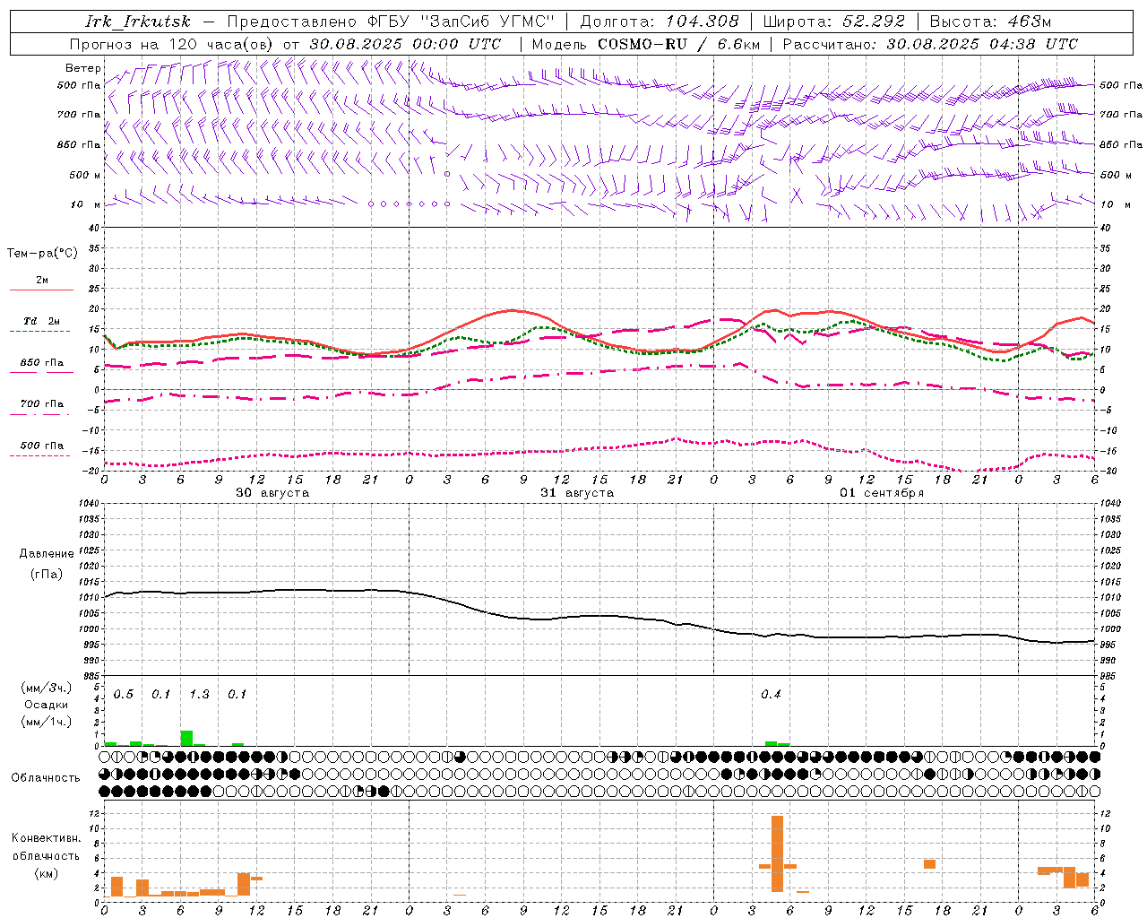The height and width of the screenshot is (918, 1147).
Task: Click the Irk_Irkutsk station title
Action: 138,22
